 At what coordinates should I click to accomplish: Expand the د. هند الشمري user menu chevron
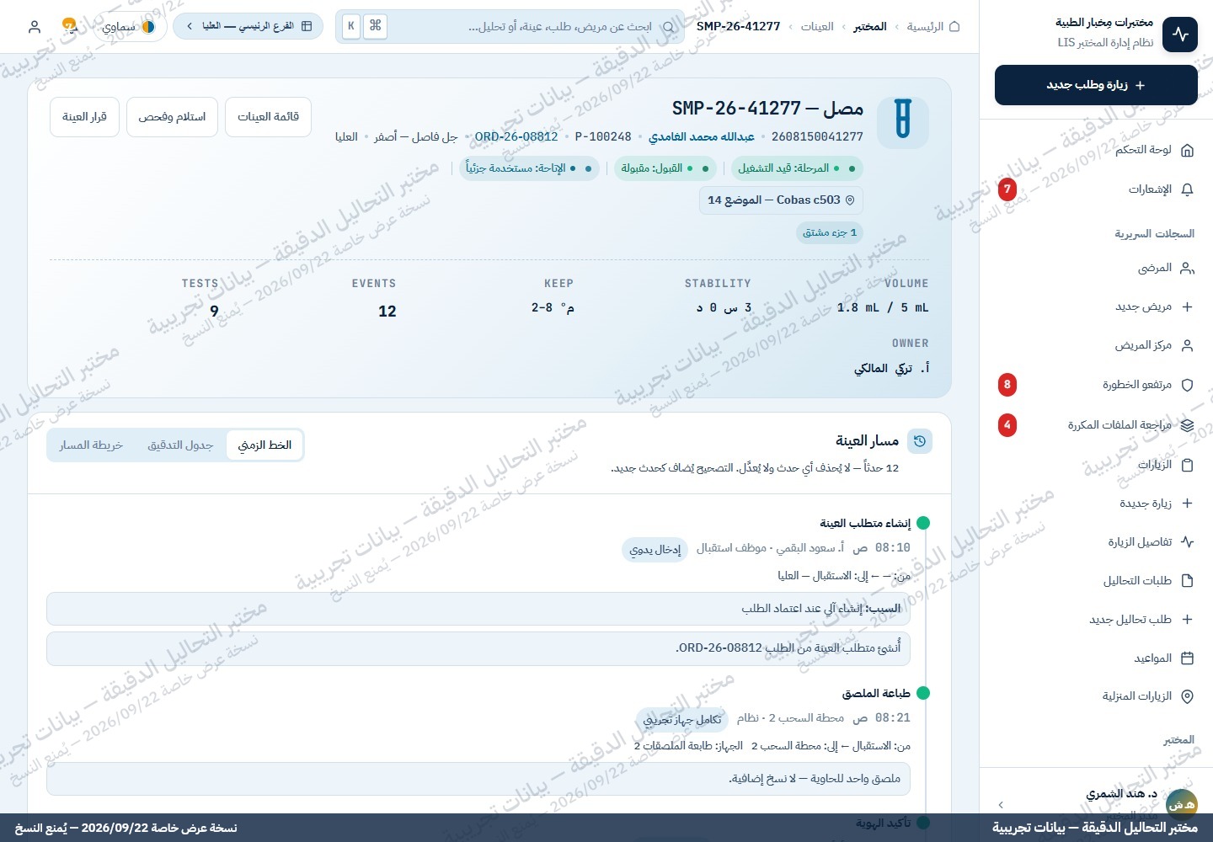point(1001,805)
